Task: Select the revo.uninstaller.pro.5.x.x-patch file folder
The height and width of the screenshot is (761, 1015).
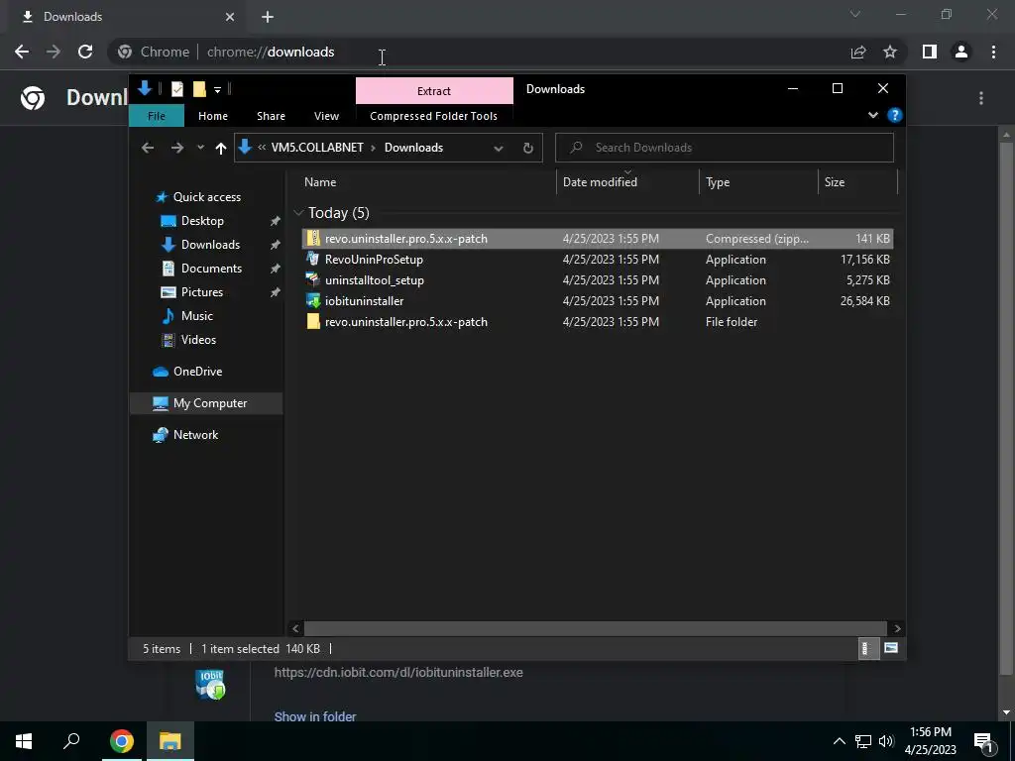Action: pyautogui.click(x=598, y=322)
